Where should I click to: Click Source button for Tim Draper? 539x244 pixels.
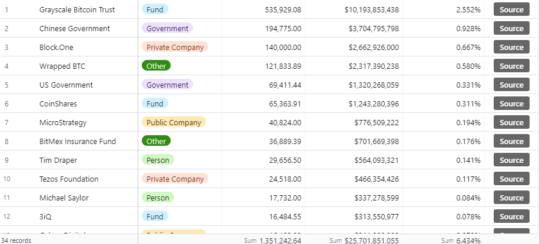click(x=511, y=160)
